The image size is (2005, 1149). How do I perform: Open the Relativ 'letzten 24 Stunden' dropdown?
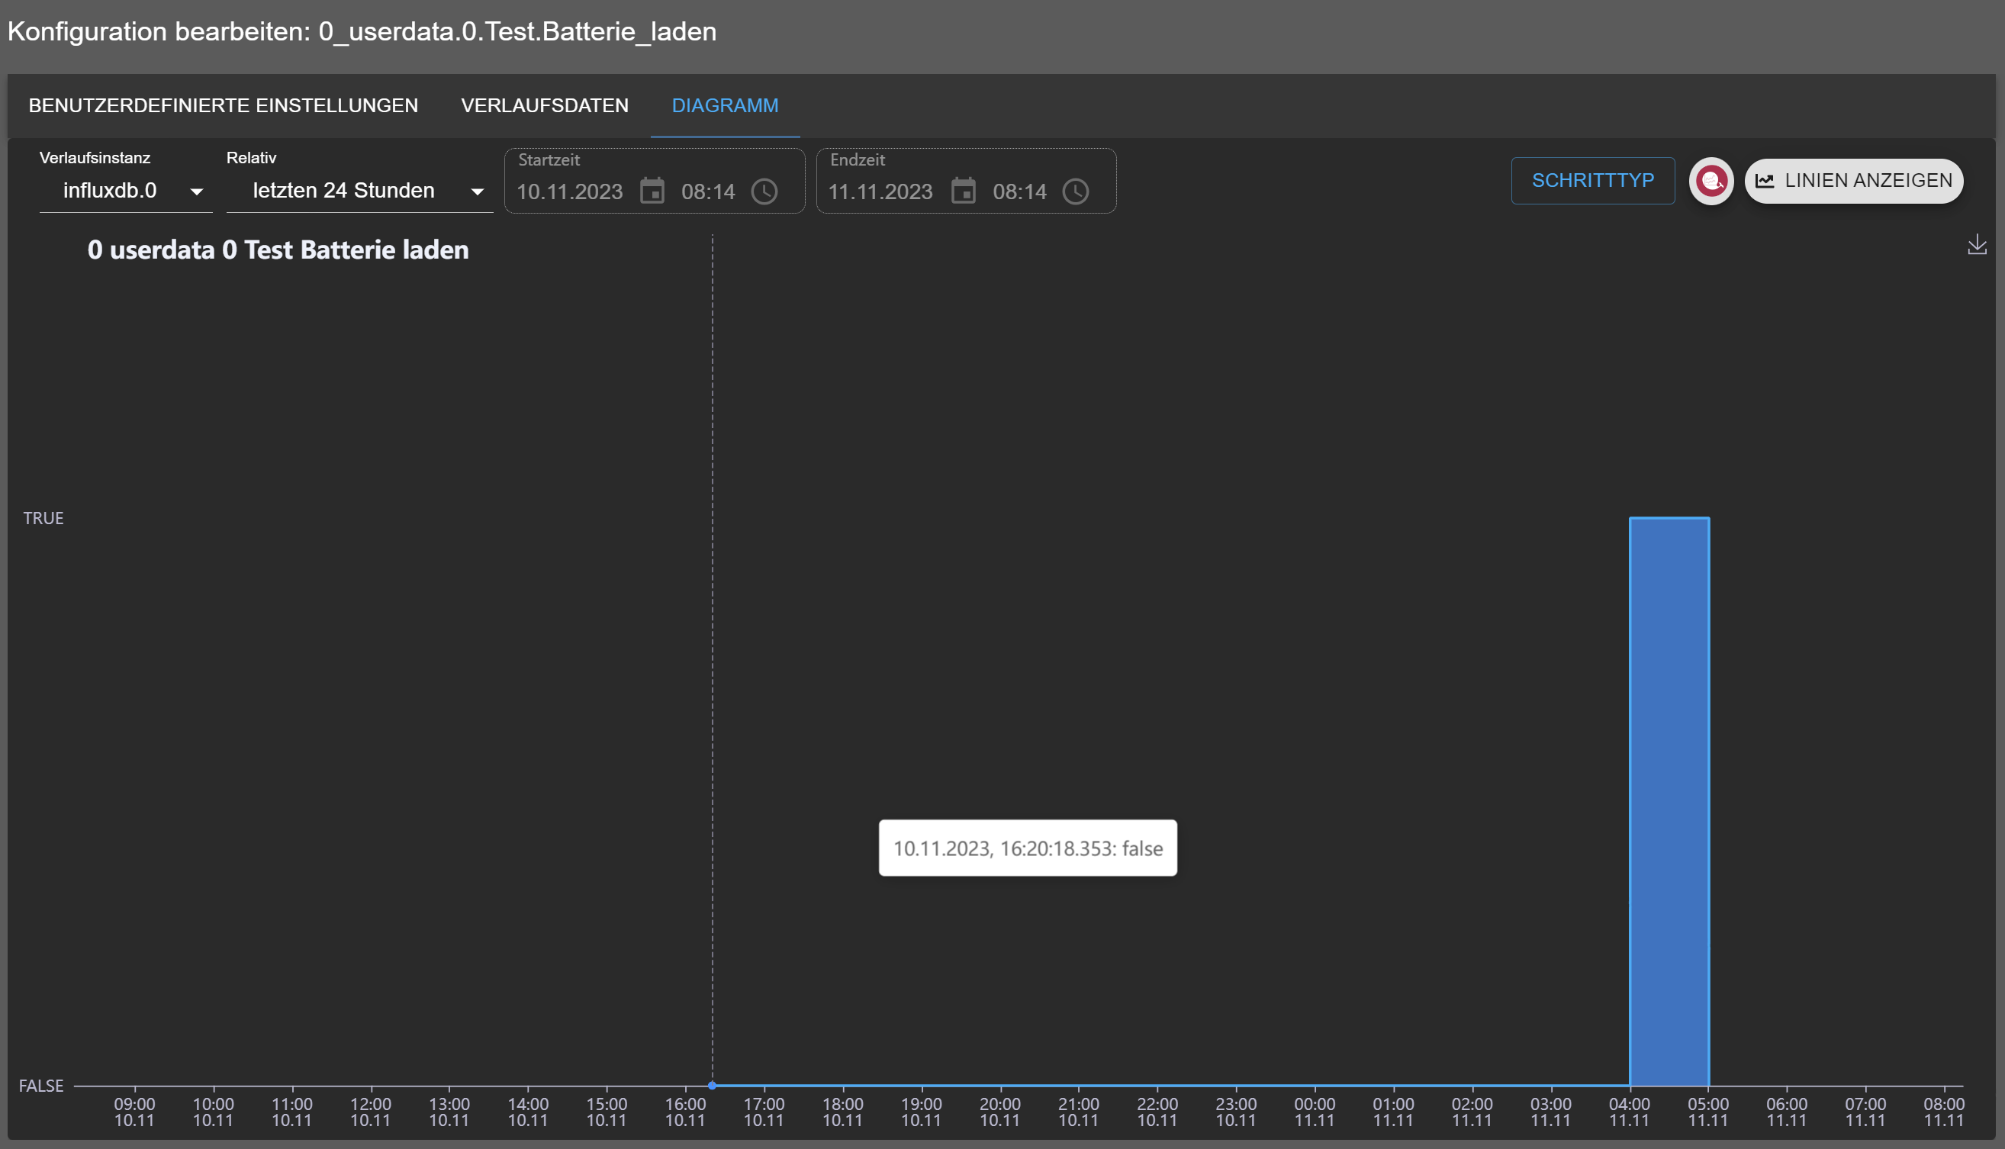(x=360, y=191)
